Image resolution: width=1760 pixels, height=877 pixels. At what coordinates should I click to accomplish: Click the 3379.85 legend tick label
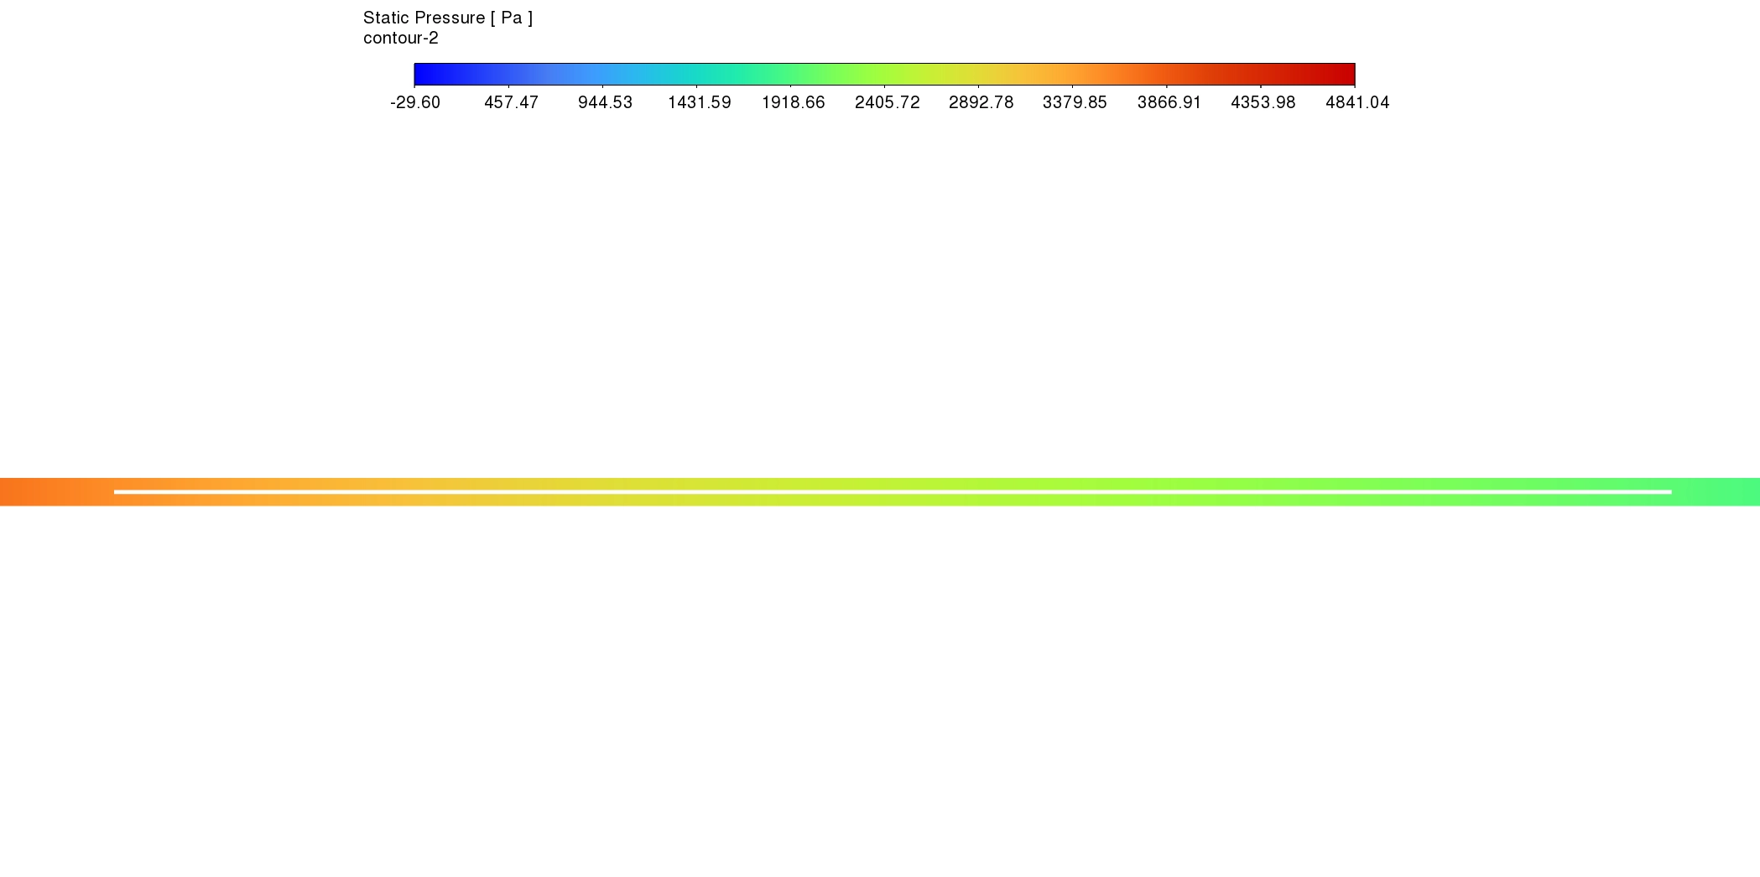(x=1075, y=102)
